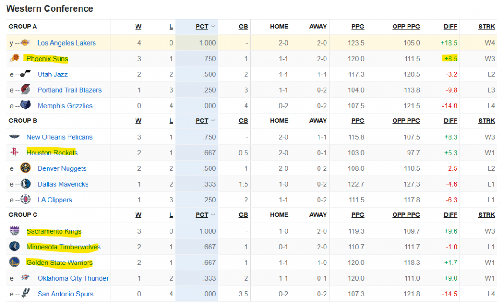Click the Oklahoma City Thunder logo
503x303 pixels.
(26, 277)
